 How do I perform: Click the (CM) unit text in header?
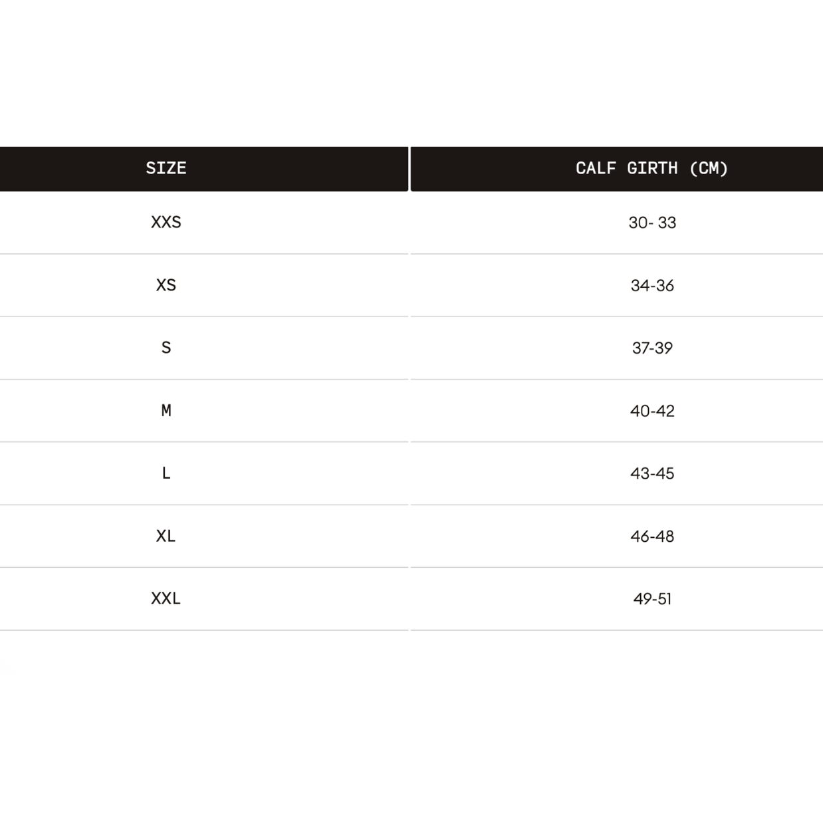tap(709, 168)
